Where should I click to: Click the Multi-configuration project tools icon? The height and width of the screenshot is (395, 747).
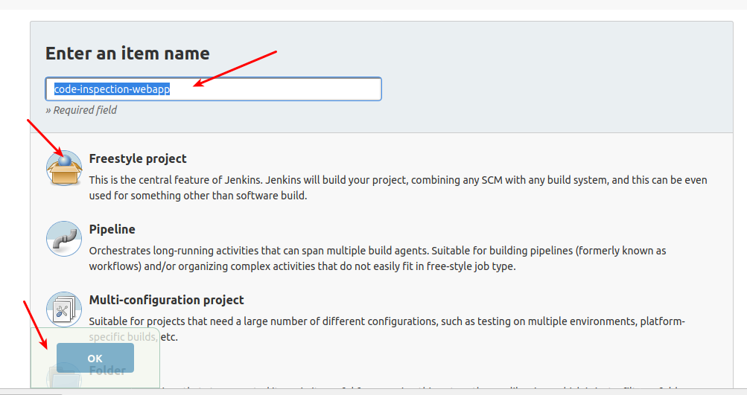[x=64, y=309]
